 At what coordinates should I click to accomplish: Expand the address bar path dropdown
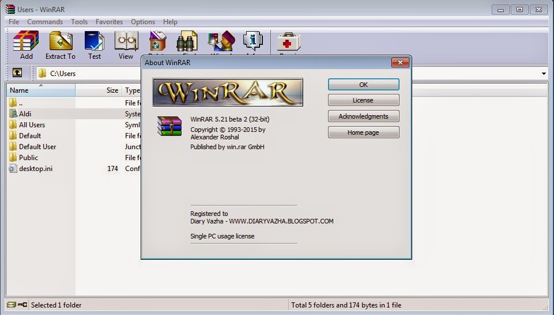[544, 73]
